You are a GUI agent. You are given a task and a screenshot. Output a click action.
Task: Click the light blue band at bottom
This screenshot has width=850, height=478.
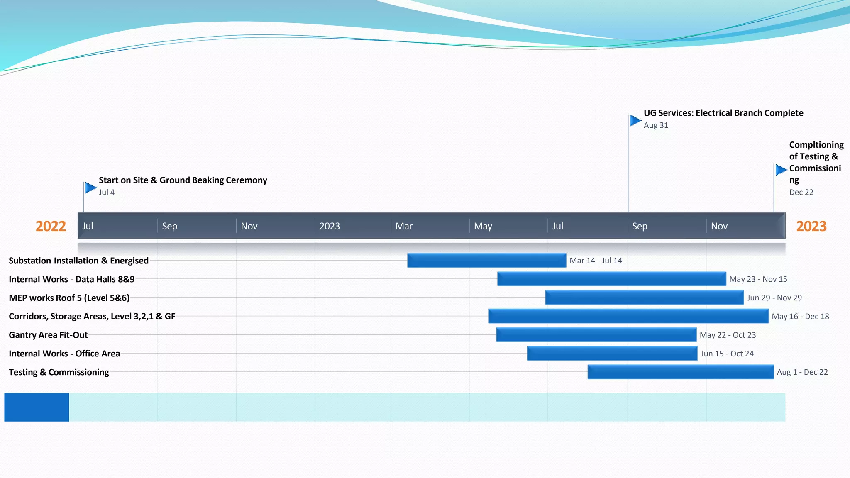(x=427, y=407)
